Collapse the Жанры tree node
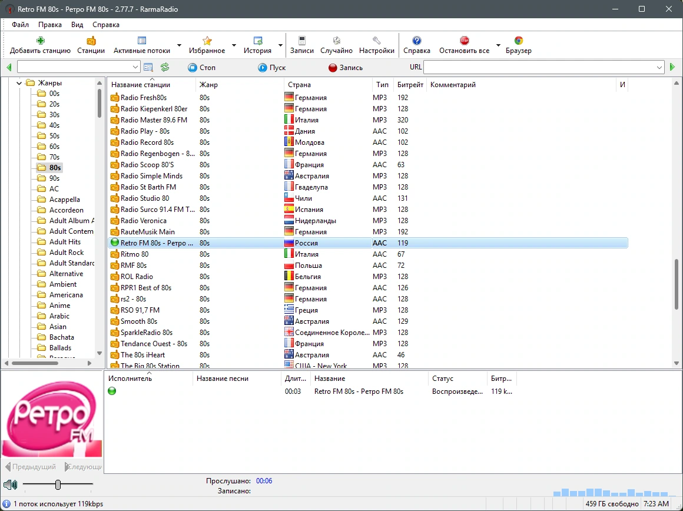The height and width of the screenshot is (511, 683). pyautogui.click(x=19, y=83)
